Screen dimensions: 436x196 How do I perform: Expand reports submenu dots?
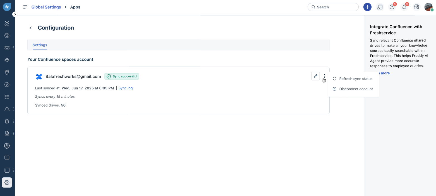click(13, 170)
